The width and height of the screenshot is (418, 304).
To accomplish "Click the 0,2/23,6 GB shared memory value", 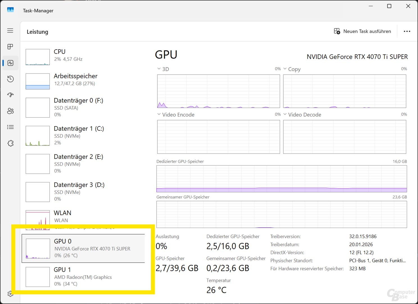I will tap(228, 268).
